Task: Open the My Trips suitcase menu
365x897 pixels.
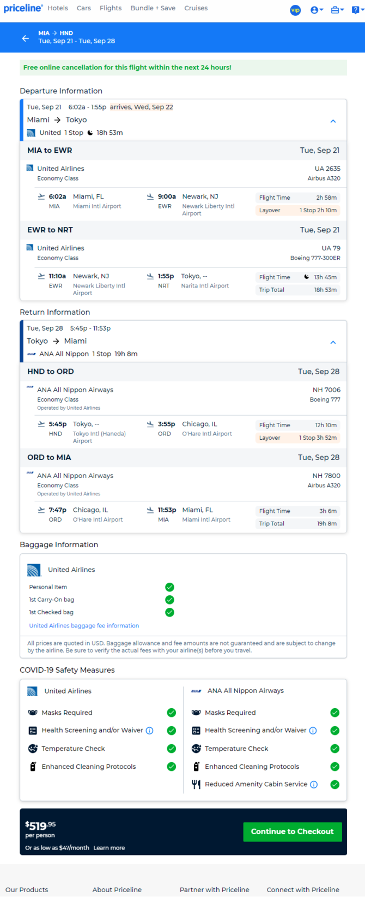Action: 337,10
